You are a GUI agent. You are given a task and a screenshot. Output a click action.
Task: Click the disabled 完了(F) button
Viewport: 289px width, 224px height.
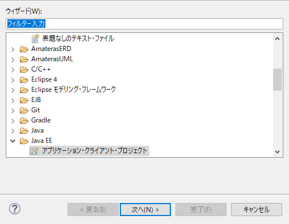201,209
